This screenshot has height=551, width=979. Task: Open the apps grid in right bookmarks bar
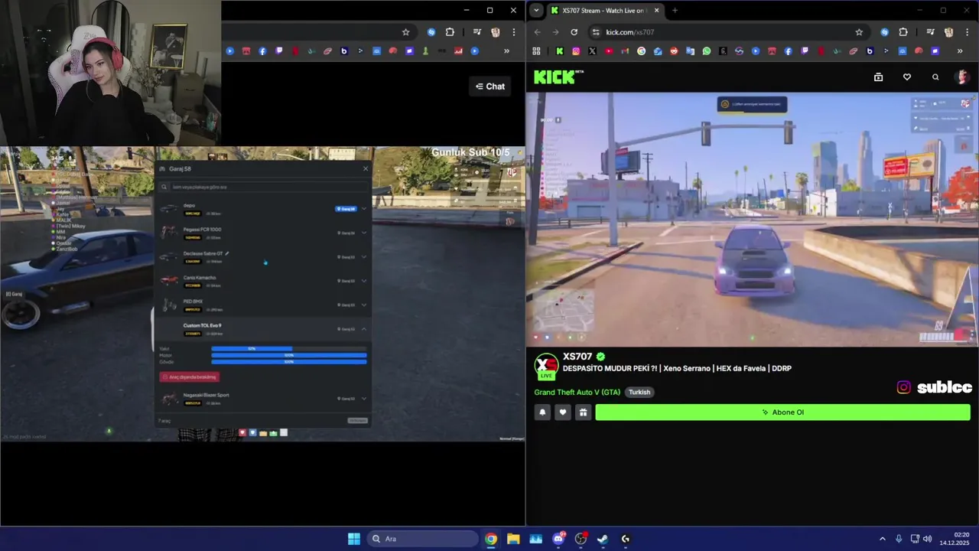[x=536, y=51]
